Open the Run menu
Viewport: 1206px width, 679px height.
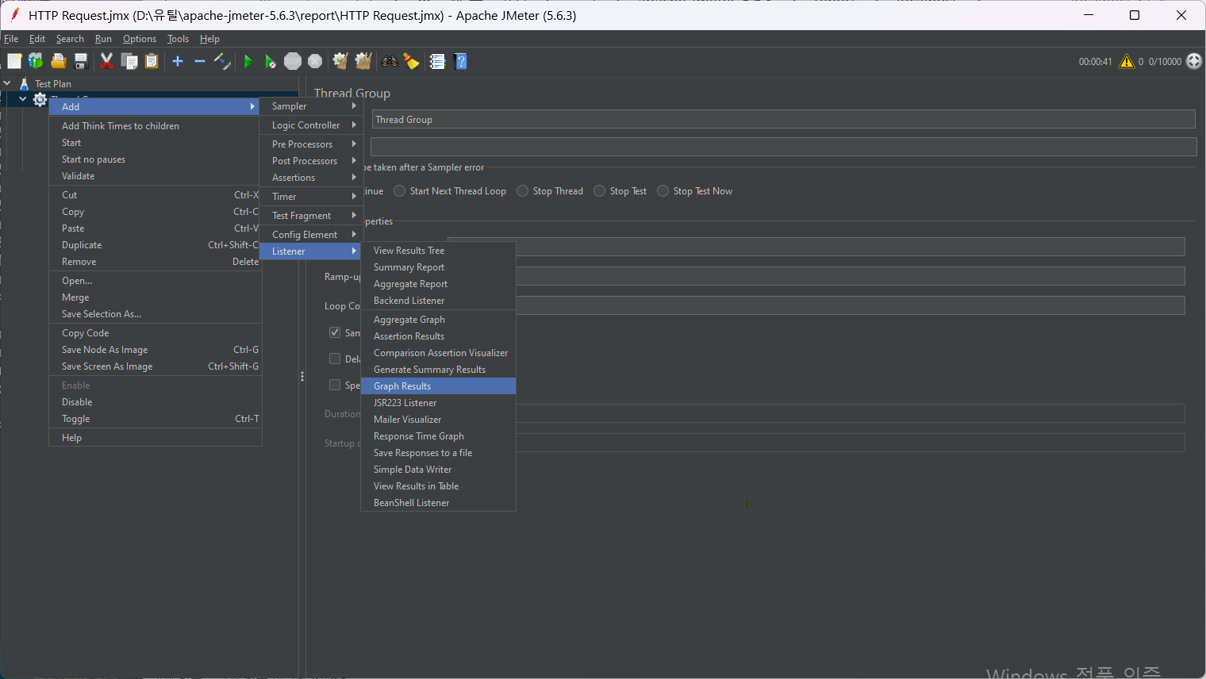pos(103,39)
